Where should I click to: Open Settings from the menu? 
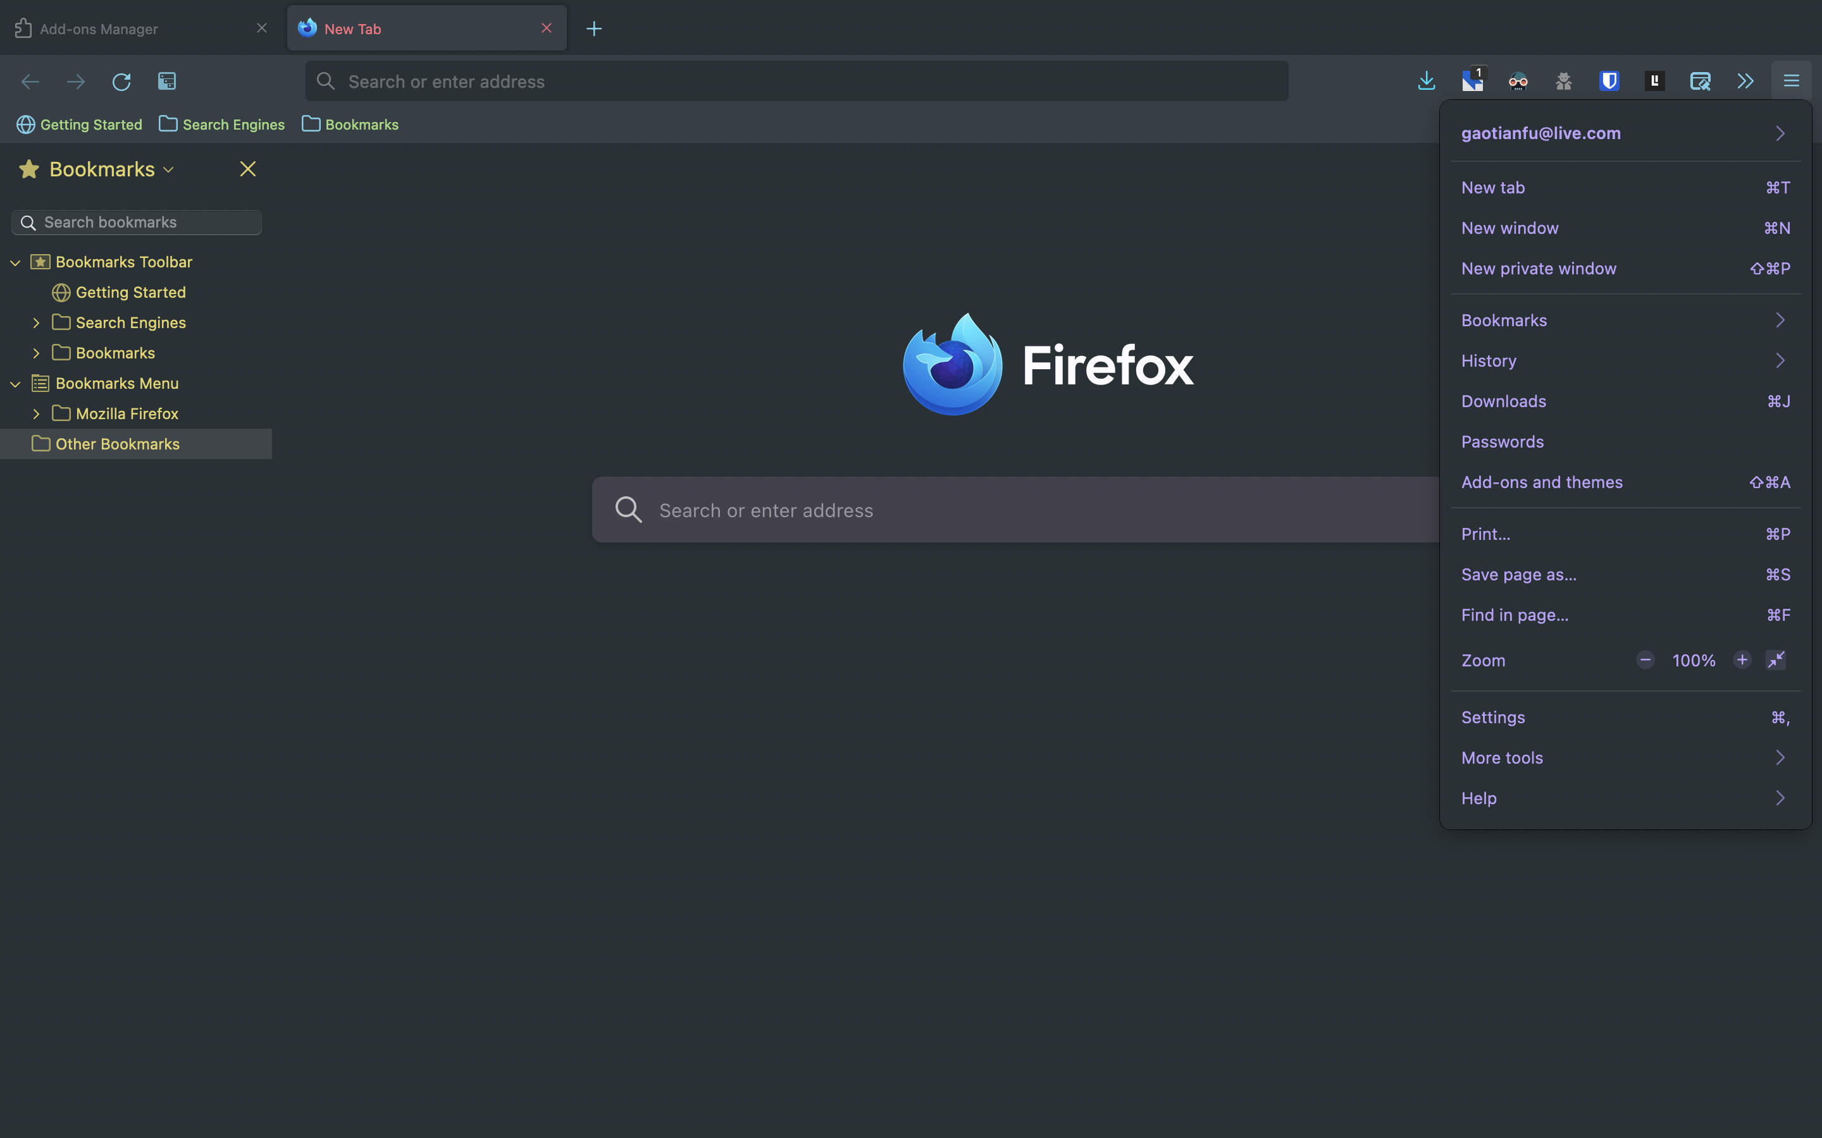pos(1625,718)
